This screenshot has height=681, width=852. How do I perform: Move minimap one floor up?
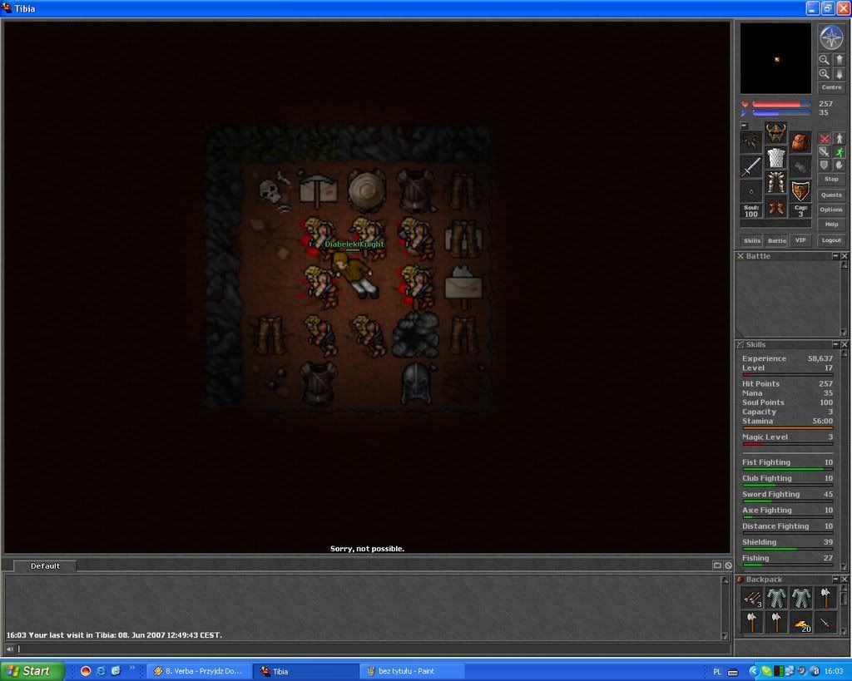839,60
